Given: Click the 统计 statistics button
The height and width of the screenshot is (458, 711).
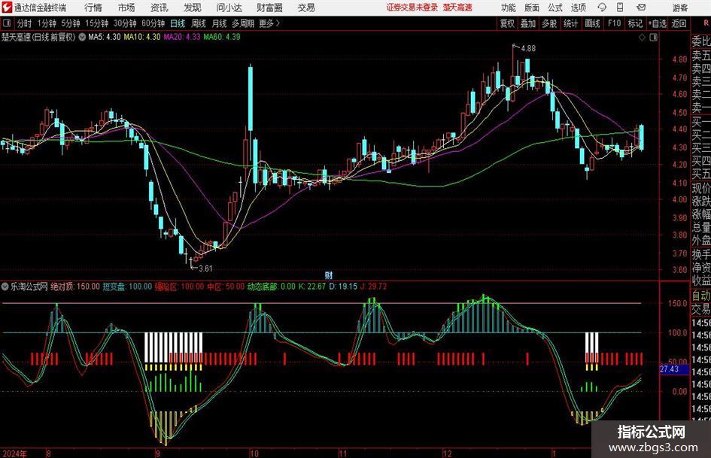Looking at the screenshot, I should 570,23.
